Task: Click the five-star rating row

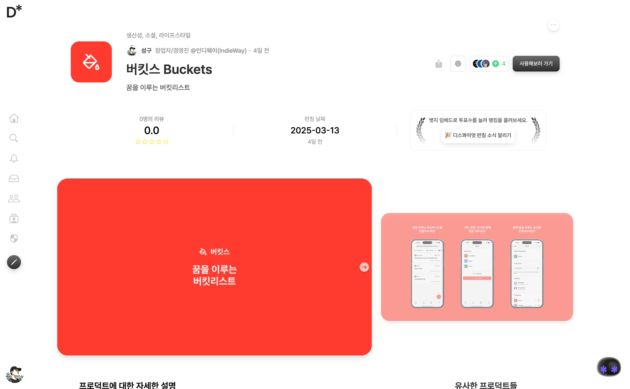Action: pos(152,142)
